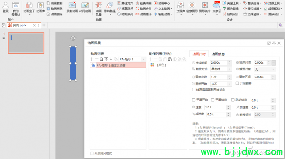Refresh the 动画风暴 dialog
Screen dimensions: 285x159
(269, 43)
